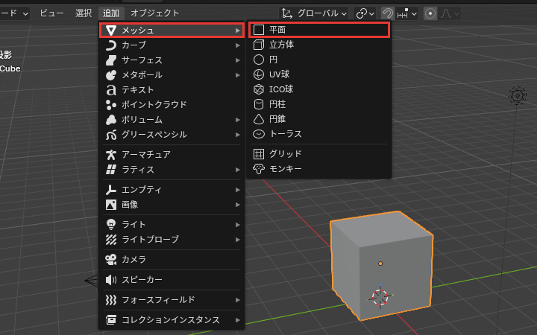Open the ビュー menu
The width and height of the screenshot is (537, 335).
[51, 13]
